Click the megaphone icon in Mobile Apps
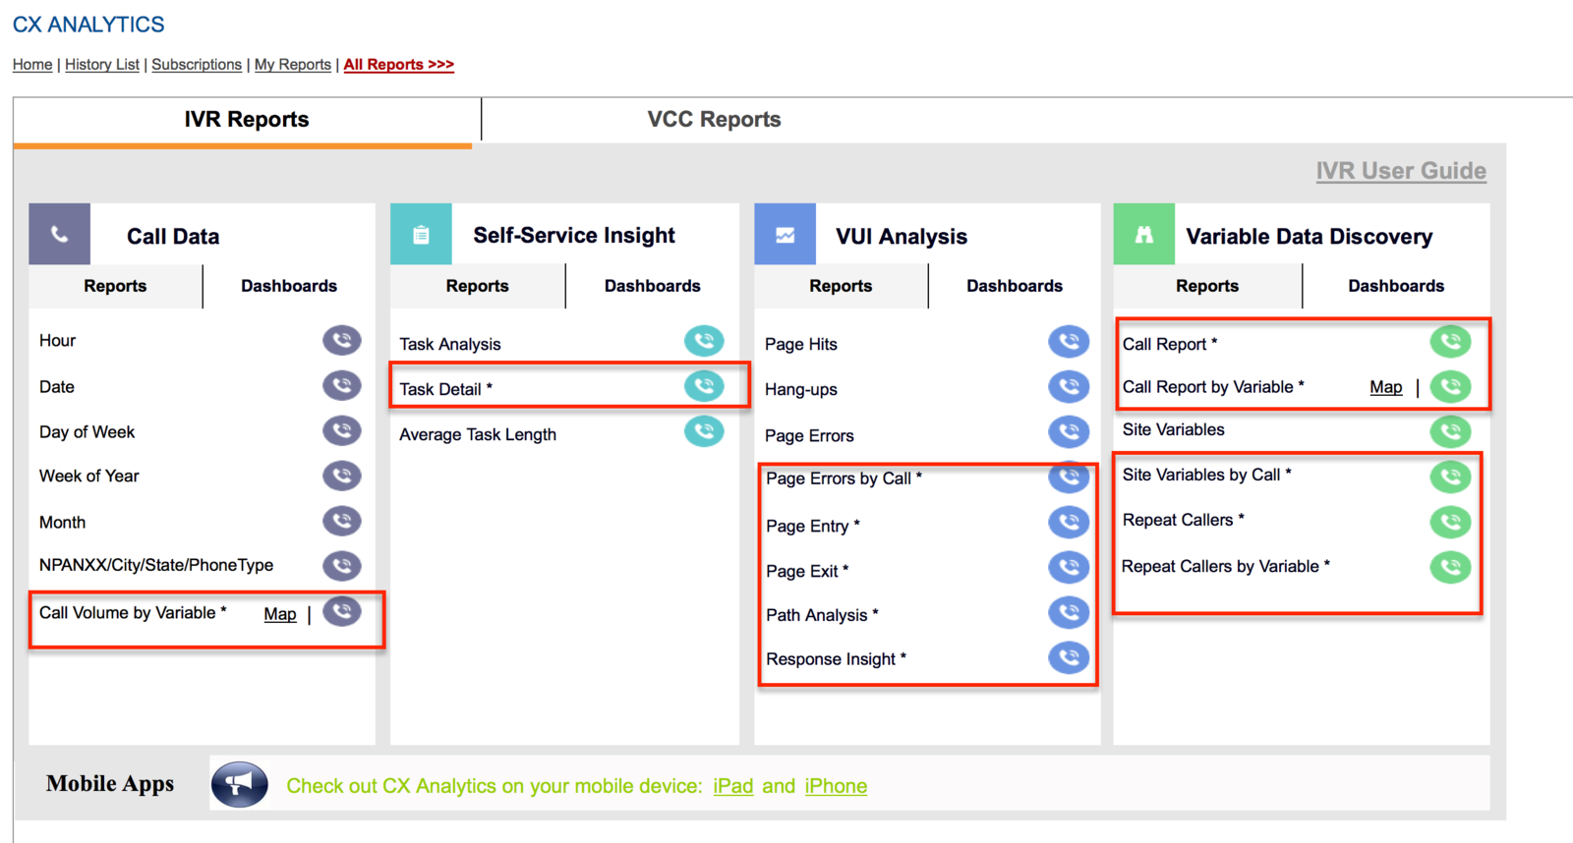 (240, 784)
